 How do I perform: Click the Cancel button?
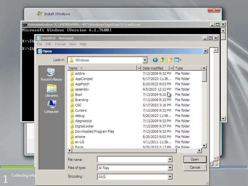point(195,167)
